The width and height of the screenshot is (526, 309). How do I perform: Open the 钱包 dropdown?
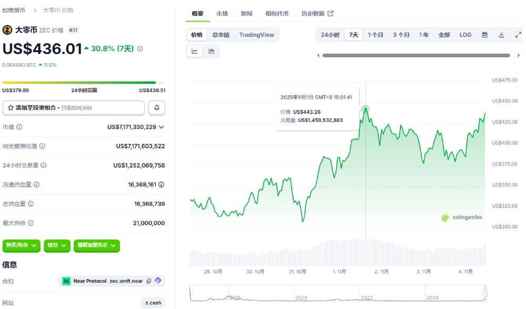tap(57, 245)
